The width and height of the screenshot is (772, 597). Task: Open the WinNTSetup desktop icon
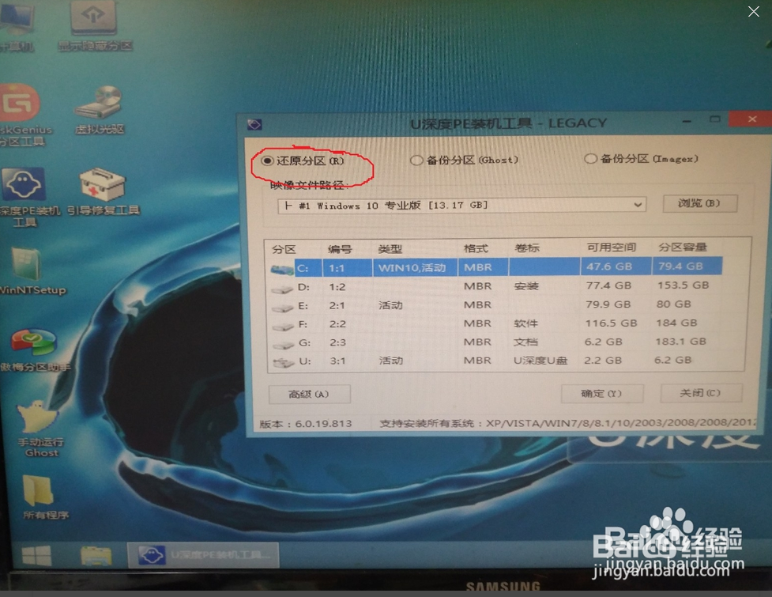tap(31, 271)
